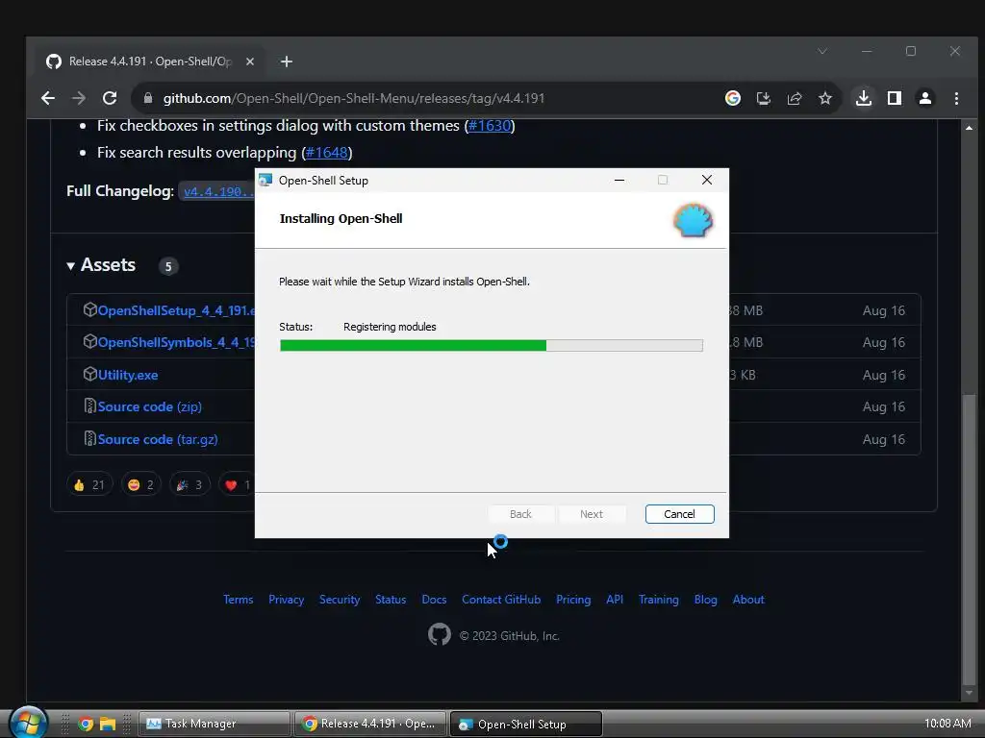
Task: Click the zip file icon beside Source code (zip)
Action: [89, 406]
